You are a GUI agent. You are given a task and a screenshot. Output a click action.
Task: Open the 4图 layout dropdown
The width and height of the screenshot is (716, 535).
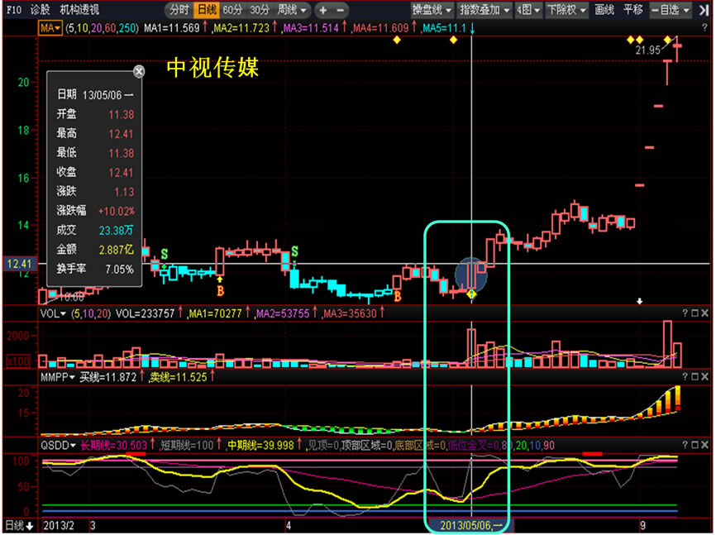tap(528, 10)
